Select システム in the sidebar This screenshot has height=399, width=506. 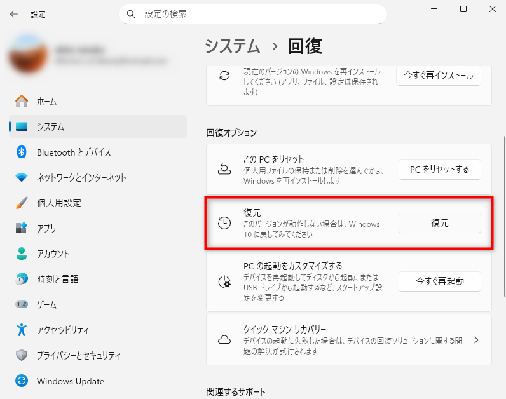click(x=50, y=127)
